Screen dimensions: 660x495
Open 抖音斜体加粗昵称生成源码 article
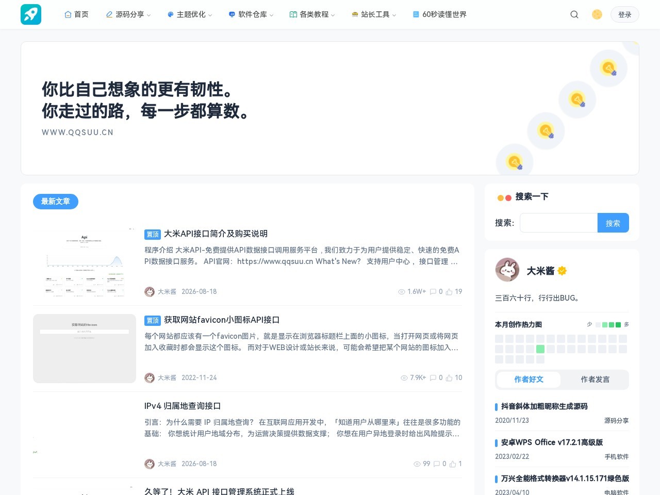pos(544,406)
